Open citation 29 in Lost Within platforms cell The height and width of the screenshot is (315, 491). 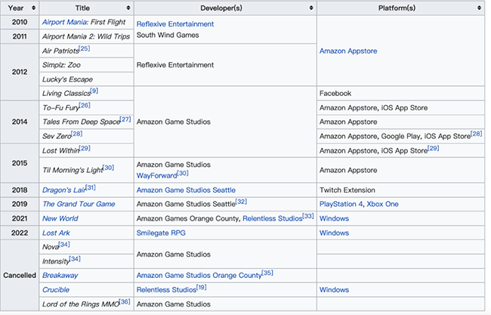[433, 148]
